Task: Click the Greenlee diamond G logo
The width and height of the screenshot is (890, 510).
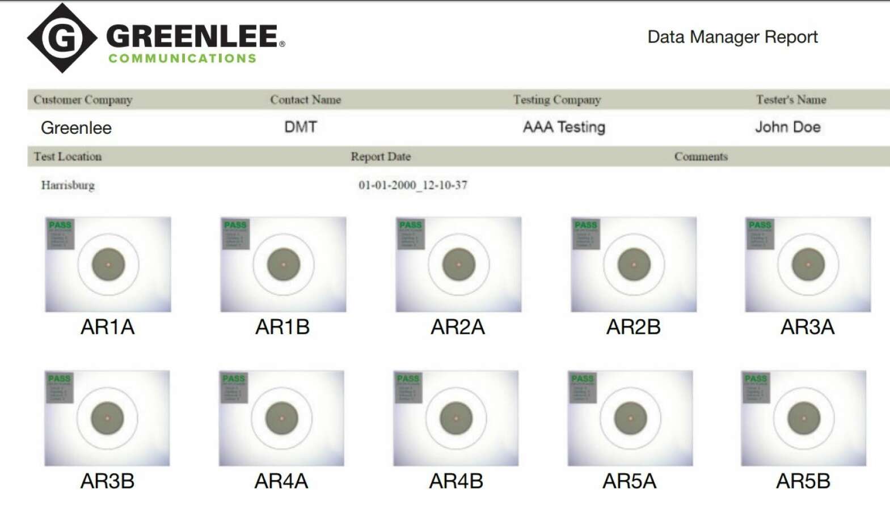Action: [62, 38]
